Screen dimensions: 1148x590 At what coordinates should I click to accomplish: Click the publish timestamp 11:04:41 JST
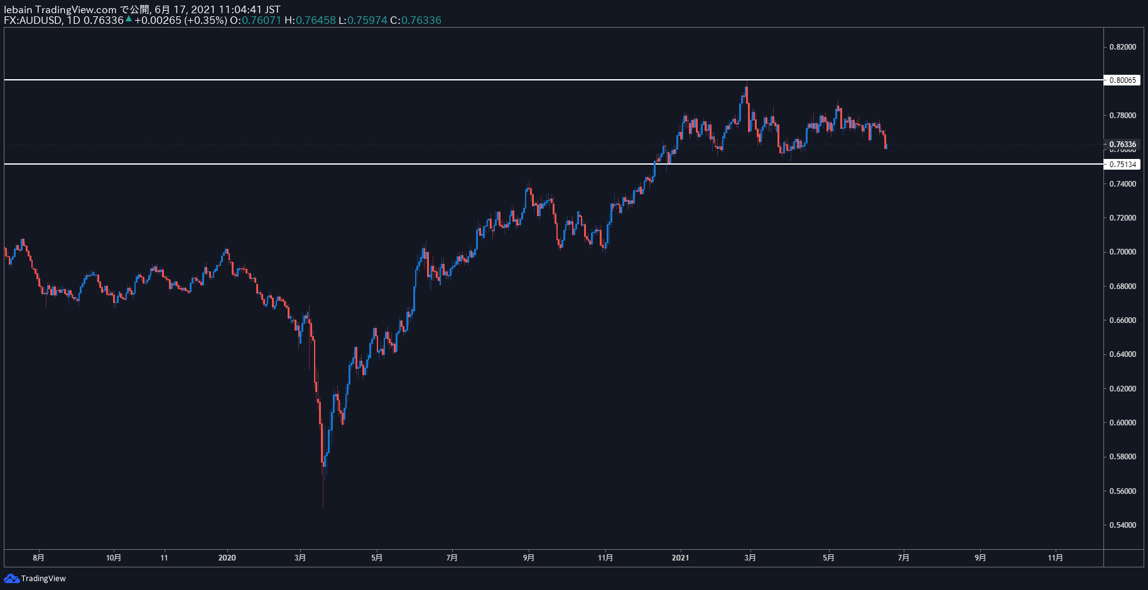click(249, 9)
